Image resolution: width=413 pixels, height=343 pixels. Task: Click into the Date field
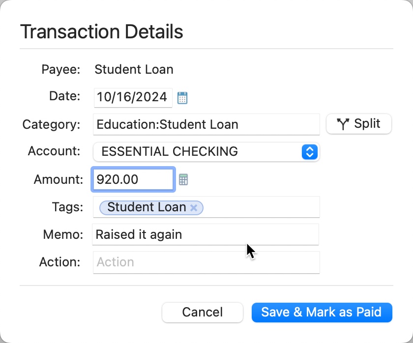click(132, 97)
